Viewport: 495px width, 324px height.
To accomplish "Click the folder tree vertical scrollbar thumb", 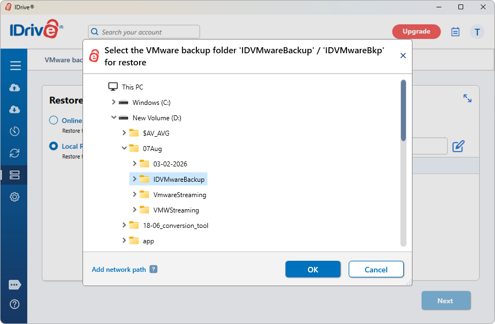I will click(x=403, y=110).
